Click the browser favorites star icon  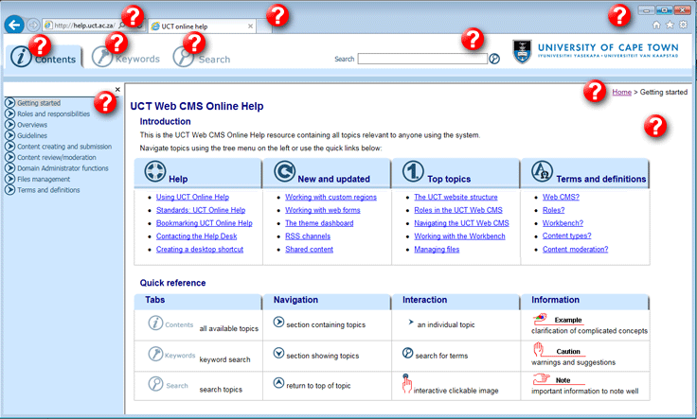(x=670, y=25)
